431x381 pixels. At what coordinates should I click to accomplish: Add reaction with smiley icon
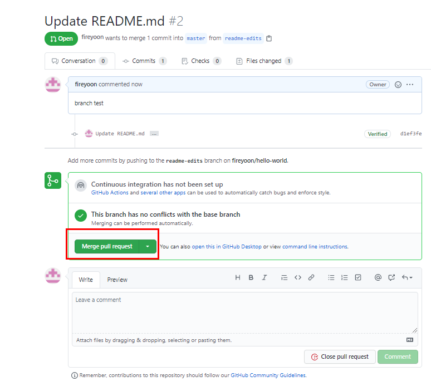pyautogui.click(x=398, y=85)
